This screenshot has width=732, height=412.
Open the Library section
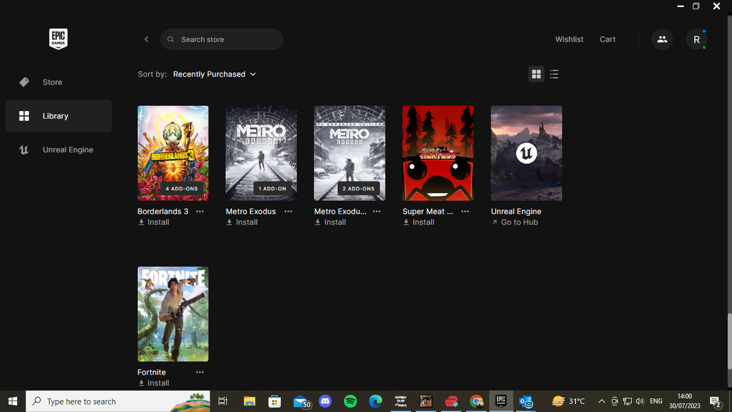[x=58, y=116]
